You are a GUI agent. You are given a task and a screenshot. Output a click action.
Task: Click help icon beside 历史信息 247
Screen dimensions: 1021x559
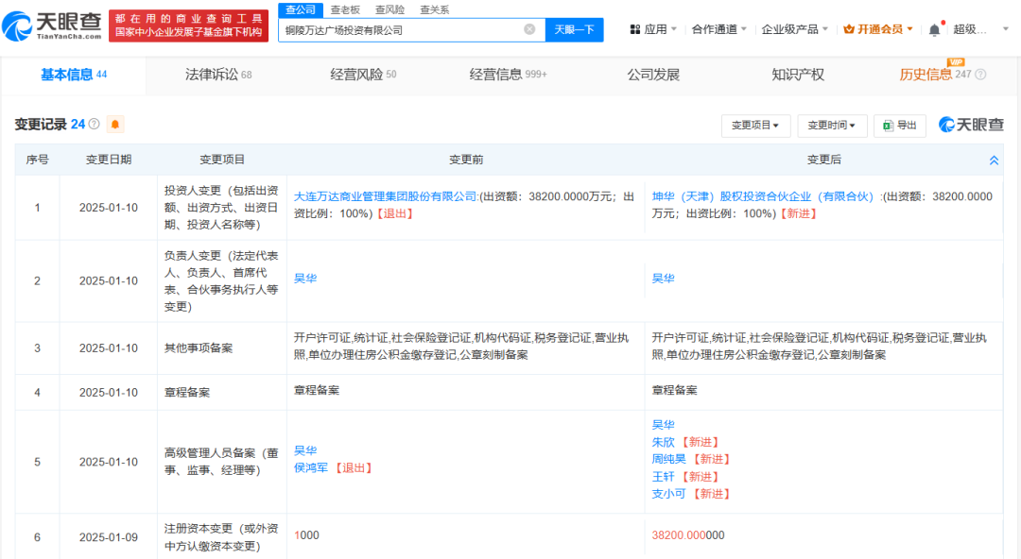[980, 75]
